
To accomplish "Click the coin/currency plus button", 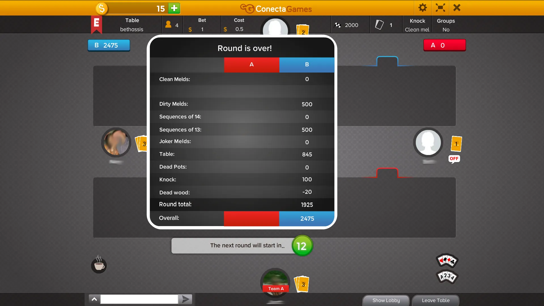I will coord(174,8).
